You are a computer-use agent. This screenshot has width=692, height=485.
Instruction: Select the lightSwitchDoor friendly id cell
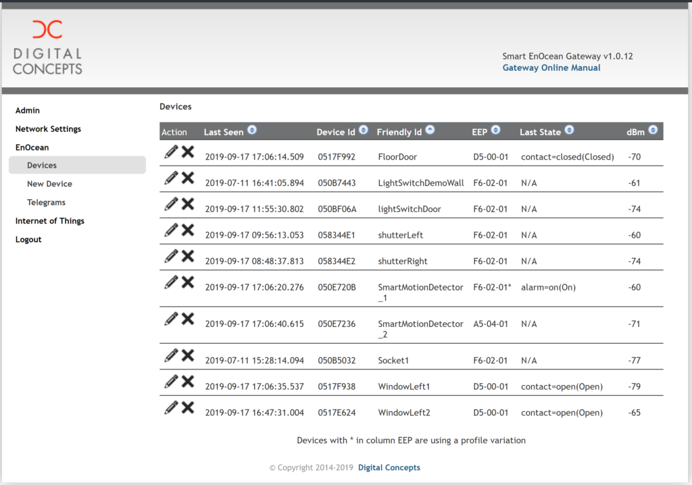point(409,209)
